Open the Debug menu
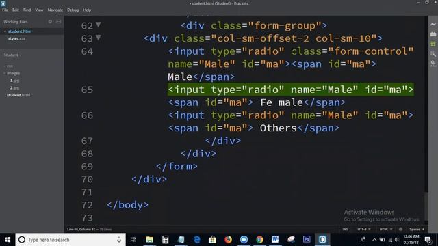 [x=73, y=10]
